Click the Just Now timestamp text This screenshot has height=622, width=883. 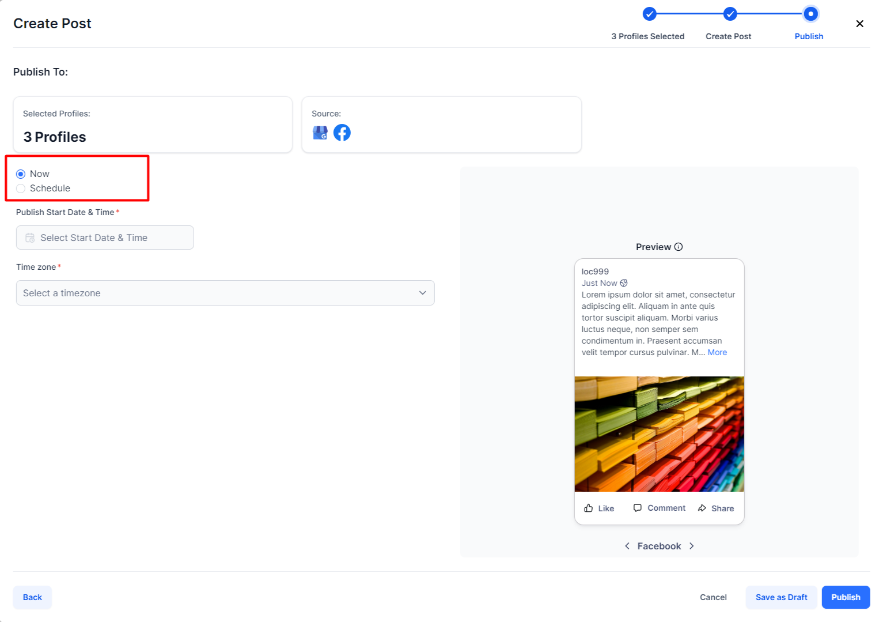[x=599, y=283]
